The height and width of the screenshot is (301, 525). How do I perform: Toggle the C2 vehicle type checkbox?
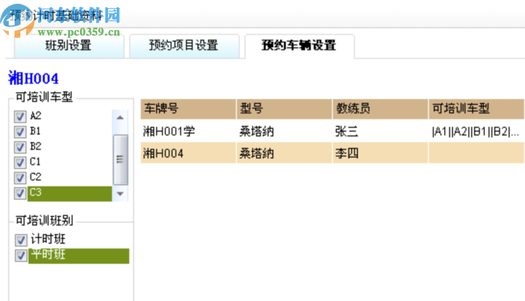20,178
